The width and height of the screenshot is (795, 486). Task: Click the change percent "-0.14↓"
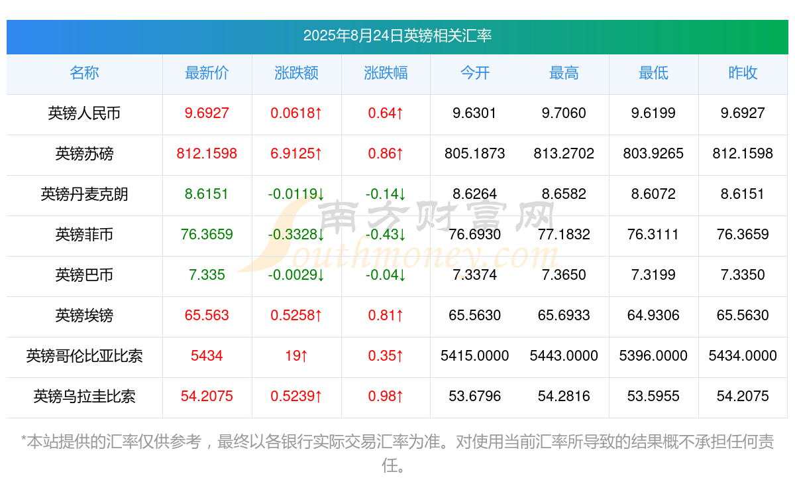386,194
